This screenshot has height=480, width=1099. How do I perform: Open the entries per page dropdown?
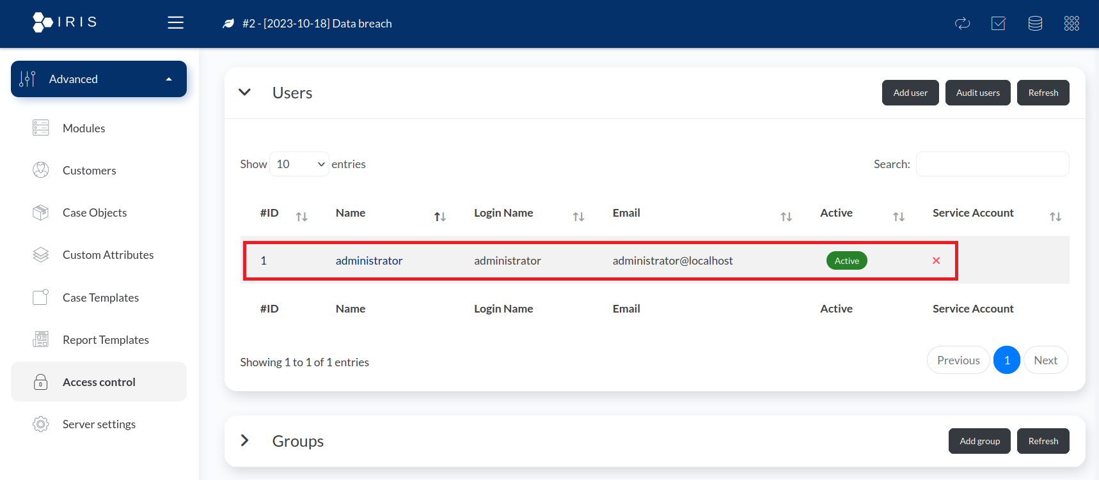(x=299, y=164)
